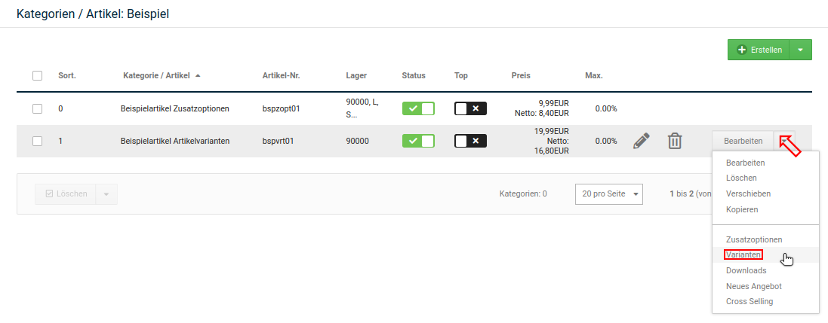Viewport: 828px width, 323px height.
Task: Toggle Status switch for Beispielartikel Zusatzoptionen
Action: tap(418, 108)
